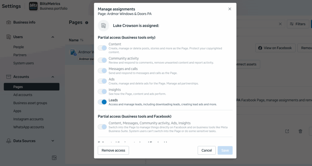Click the Pages info circle icon
This screenshot has width=312, height=166.
tap(87, 23)
